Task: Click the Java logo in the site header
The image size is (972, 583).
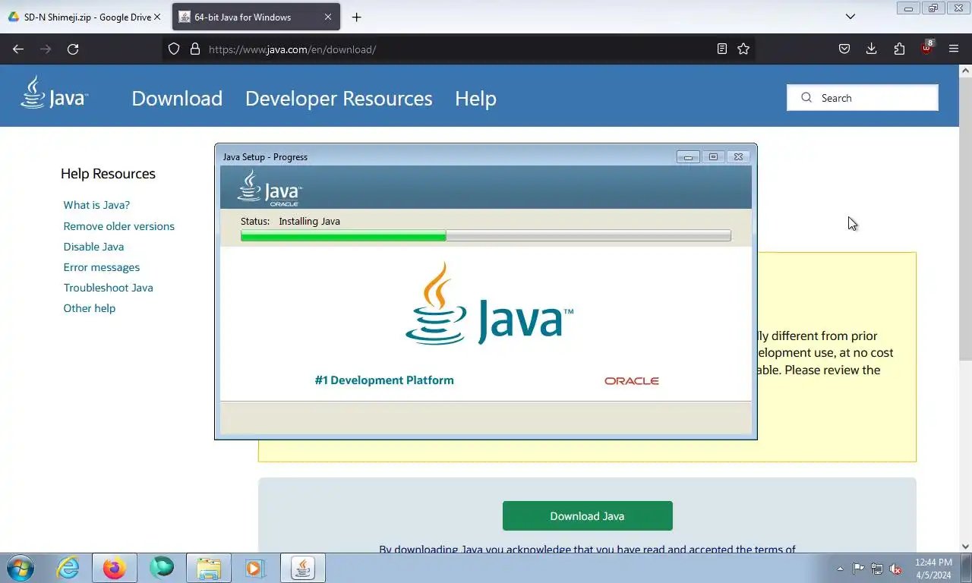Action: tap(54, 93)
